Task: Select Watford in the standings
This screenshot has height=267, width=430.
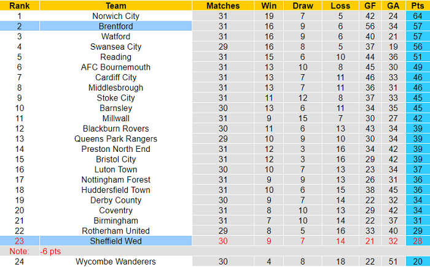Action: [115, 37]
